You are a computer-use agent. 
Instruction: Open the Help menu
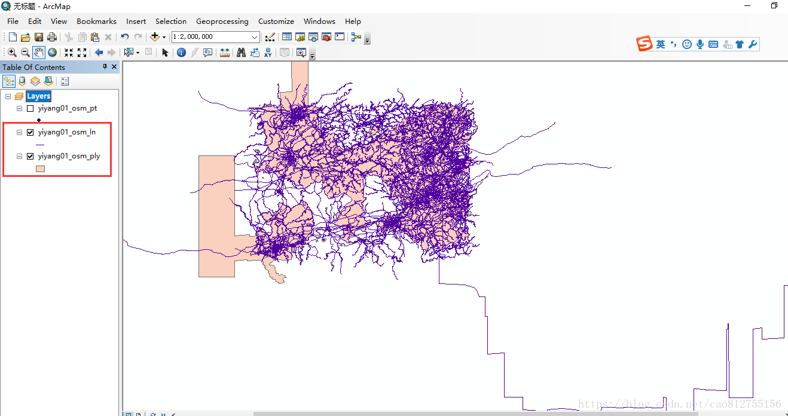353,21
